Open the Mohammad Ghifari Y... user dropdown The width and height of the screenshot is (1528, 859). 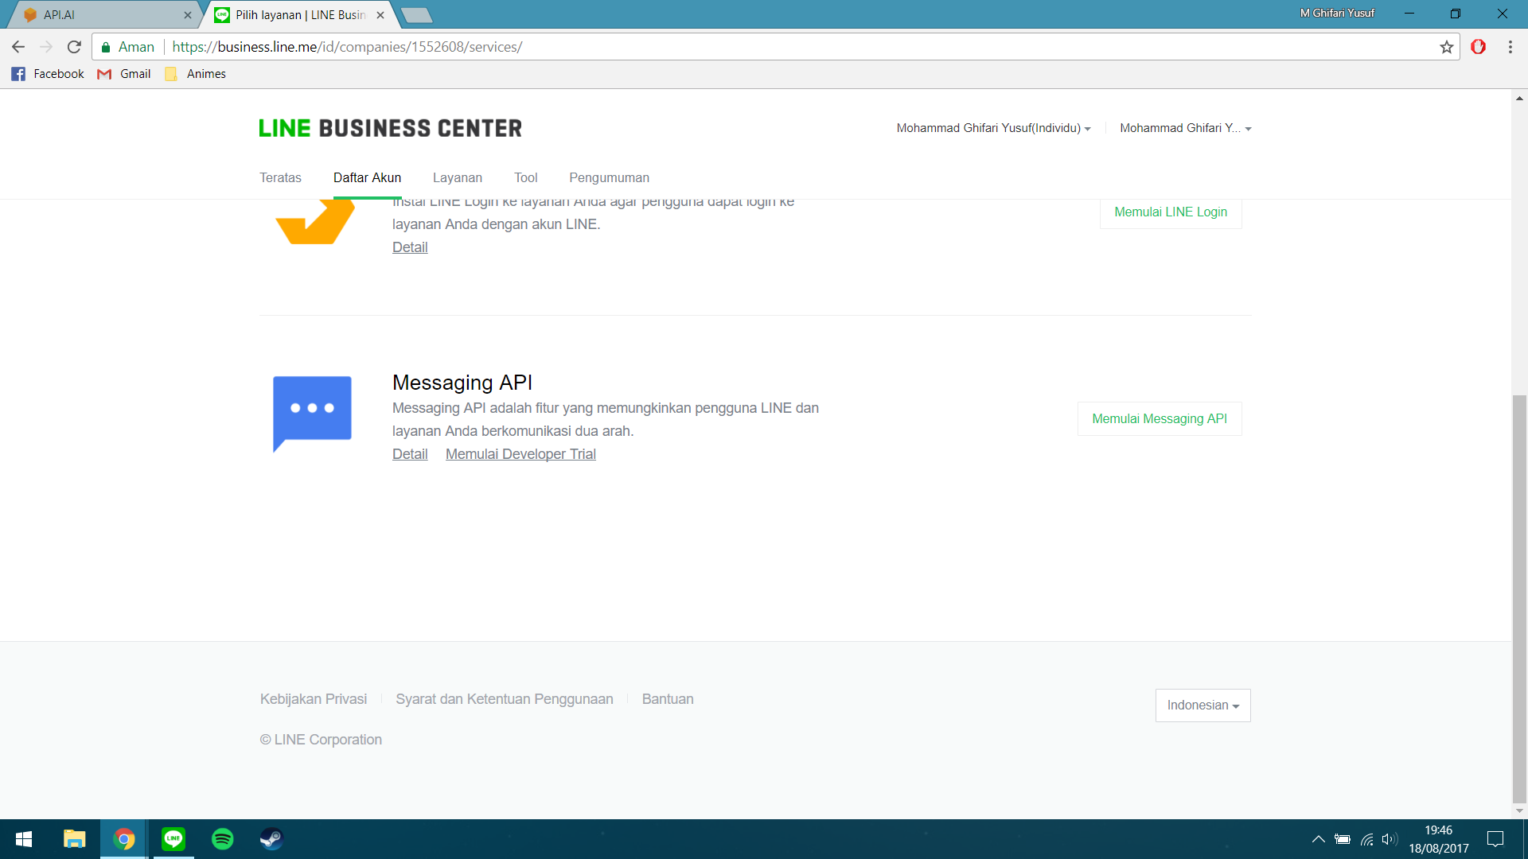pos(1185,128)
